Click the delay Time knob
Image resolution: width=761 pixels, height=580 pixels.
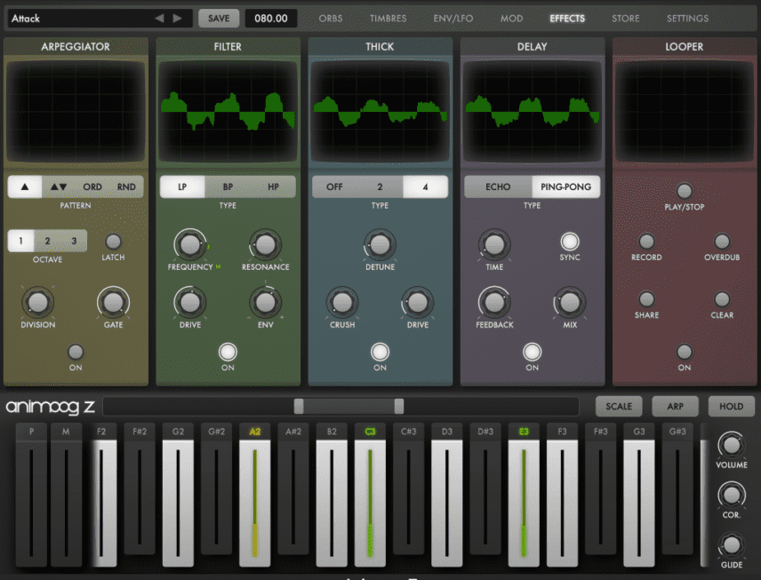[494, 245]
